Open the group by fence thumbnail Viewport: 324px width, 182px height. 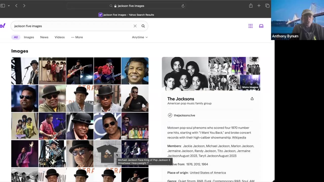click(52, 71)
